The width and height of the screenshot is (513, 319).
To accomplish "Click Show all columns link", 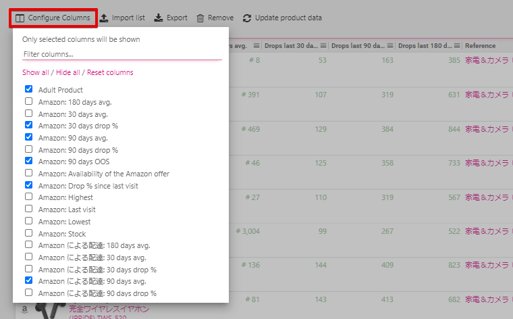I will coord(35,72).
